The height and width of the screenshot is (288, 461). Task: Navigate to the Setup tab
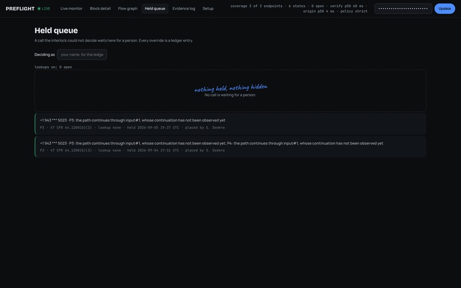[x=208, y=9]
